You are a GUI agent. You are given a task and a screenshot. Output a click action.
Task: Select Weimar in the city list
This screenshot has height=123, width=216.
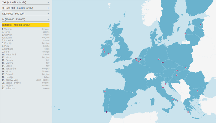click(8, 29)
